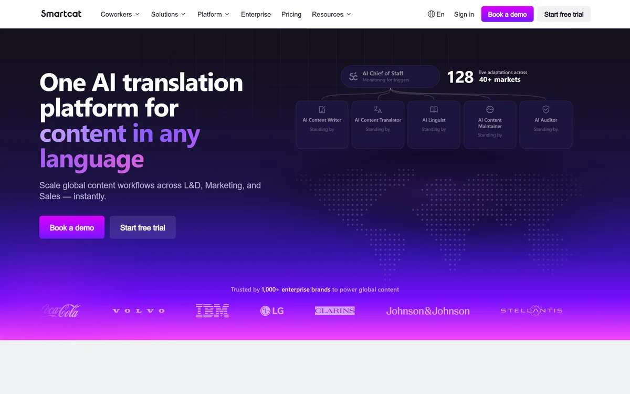Screen dimensions: 630x394
Task: Go to the Enterprise page
Action: tap(256, 14)
